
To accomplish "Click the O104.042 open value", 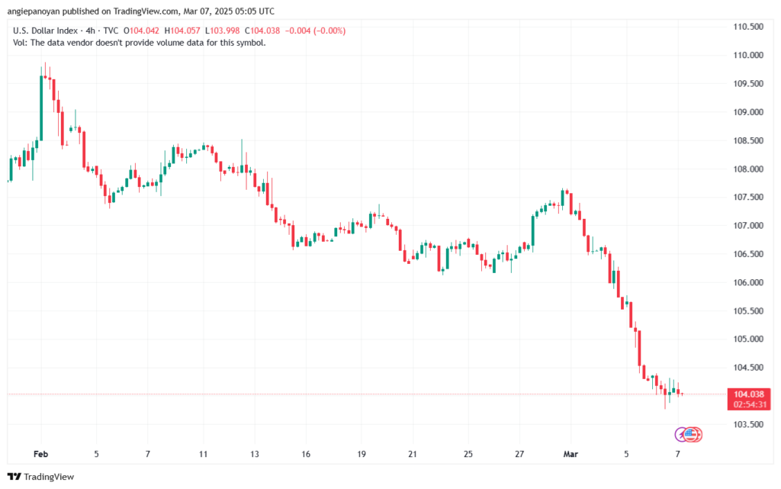I will click(141, 31).
